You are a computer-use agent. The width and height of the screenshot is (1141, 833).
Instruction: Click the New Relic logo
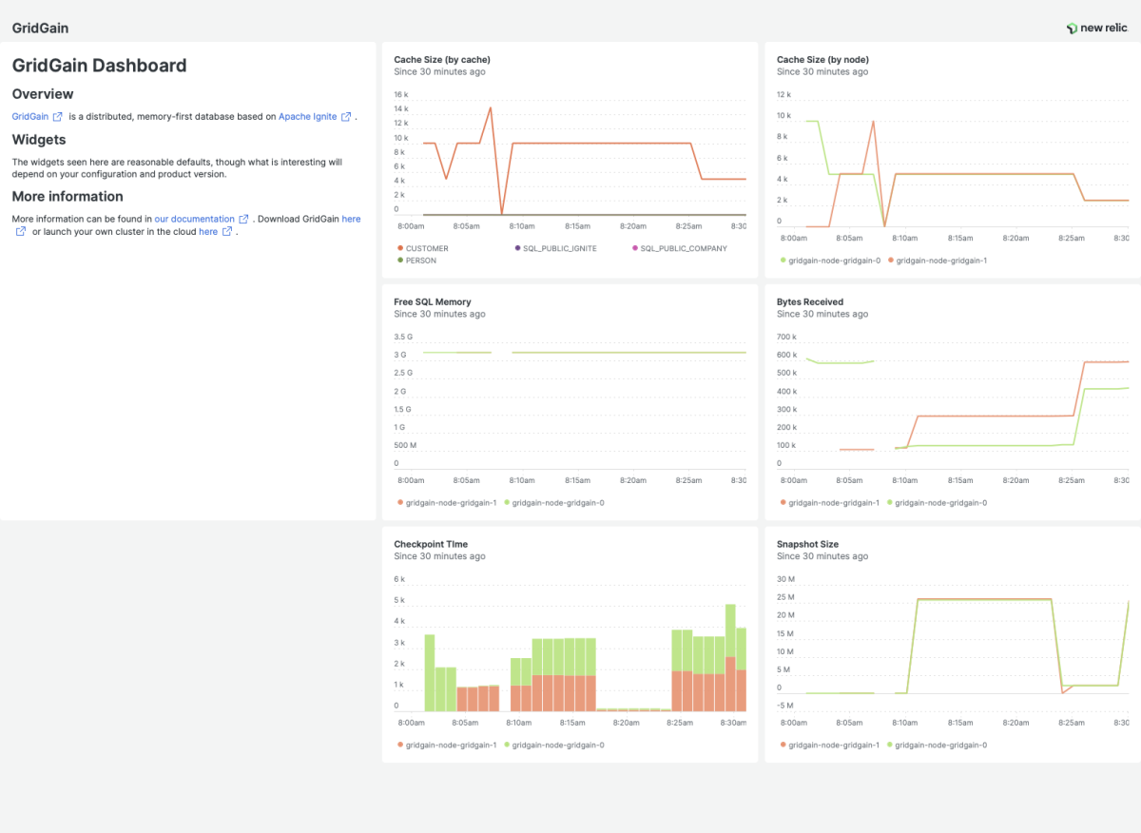[x=1097, y=29]
